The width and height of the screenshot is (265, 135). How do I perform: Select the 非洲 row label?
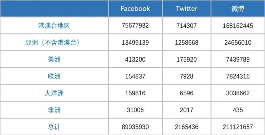click(x=54, y=110)
